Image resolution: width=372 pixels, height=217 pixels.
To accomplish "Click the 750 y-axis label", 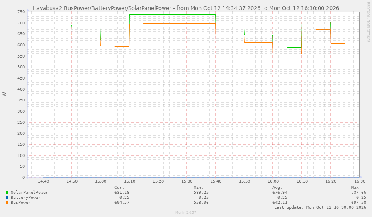I will tap(21, 12).
